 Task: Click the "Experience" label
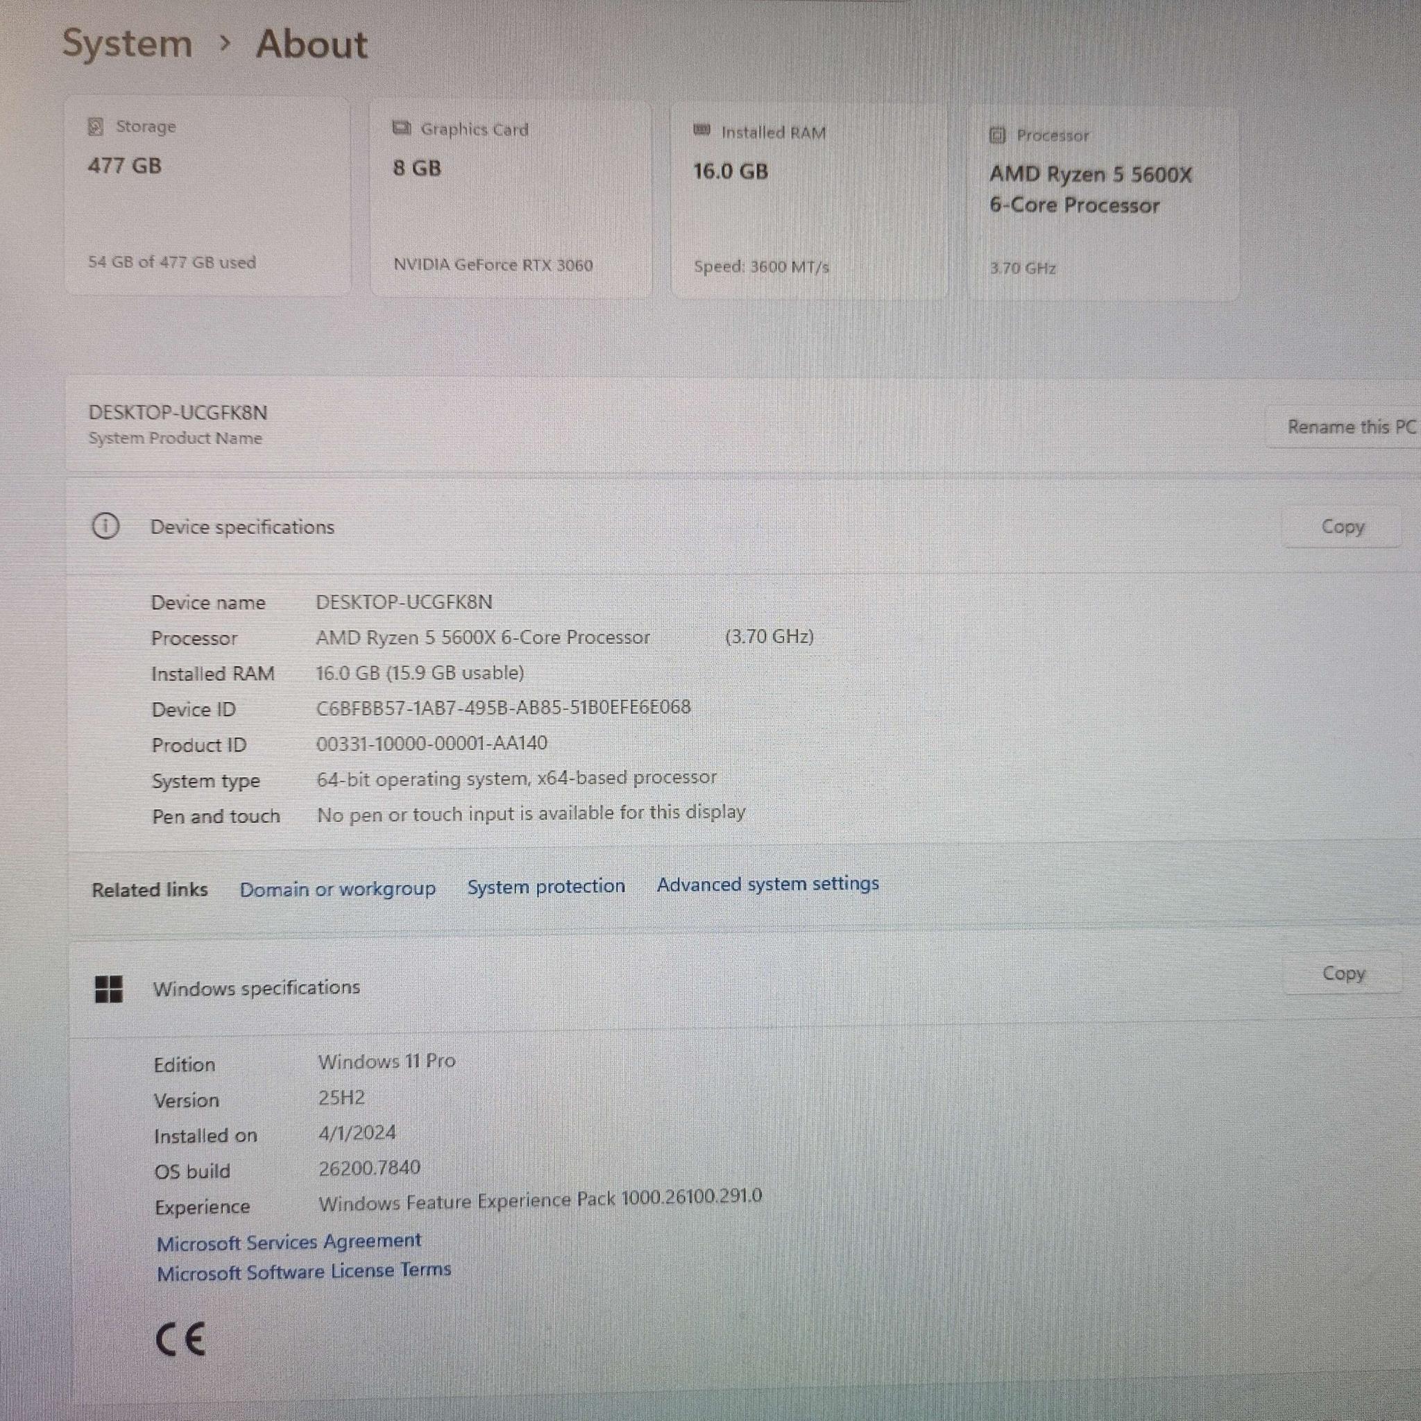203,1208
